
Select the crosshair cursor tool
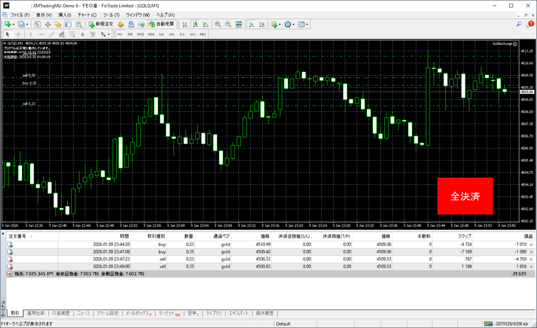[x=18, y=34]
